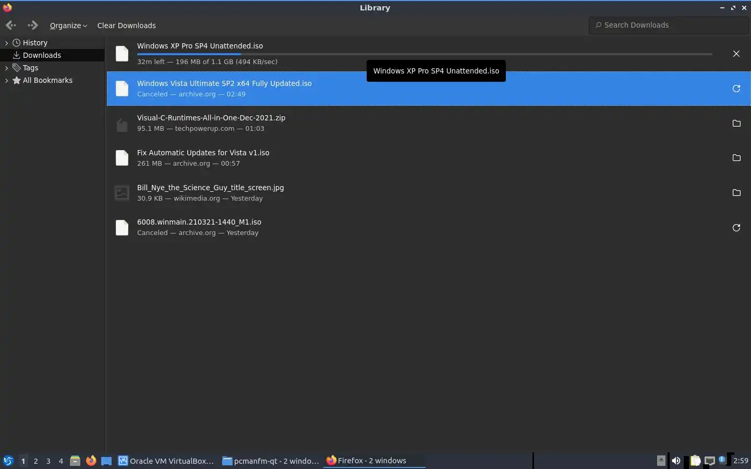Switch to pcmanfm-qt taskbar group
Screen dimensions: 751x469
point(270,461)
